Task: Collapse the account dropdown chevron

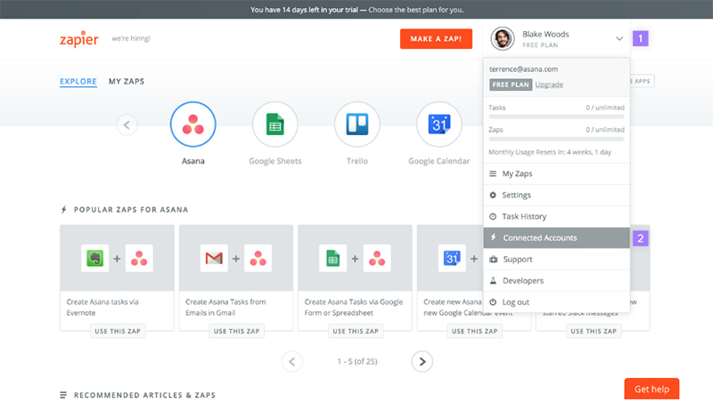Action: pyautogui.click(x=619, y=39)
